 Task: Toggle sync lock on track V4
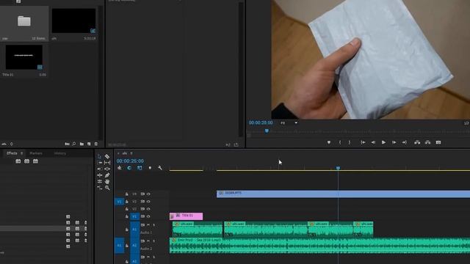(x=142, y=194)
